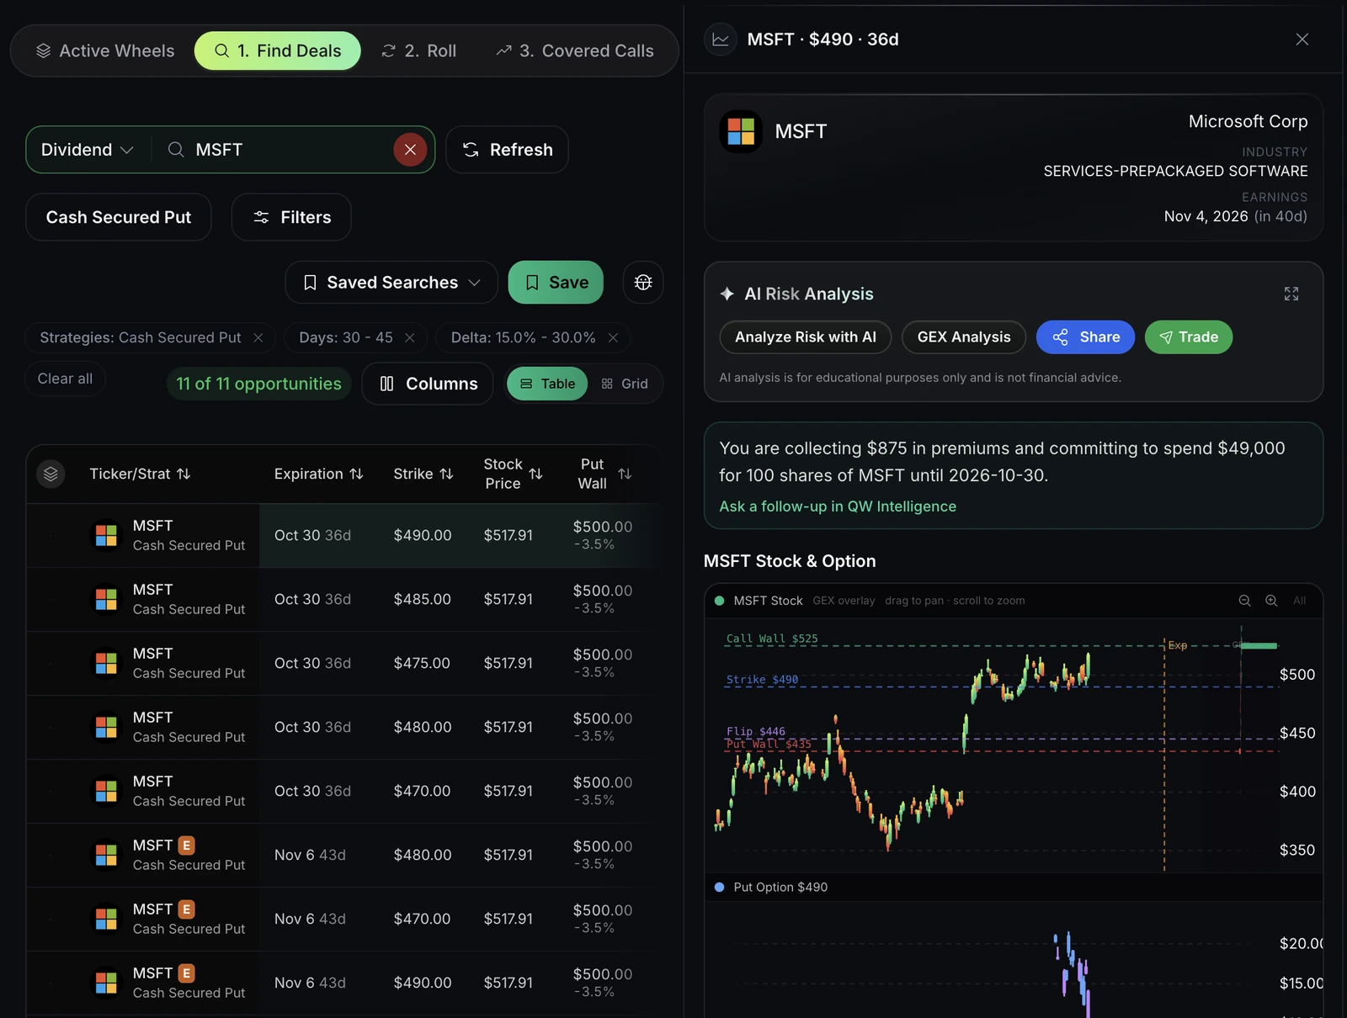The width and height of the screenshot is (1347, 1018).
Task: Click the Microsoft logo in detail panel
Action: (x=741, y=131)
